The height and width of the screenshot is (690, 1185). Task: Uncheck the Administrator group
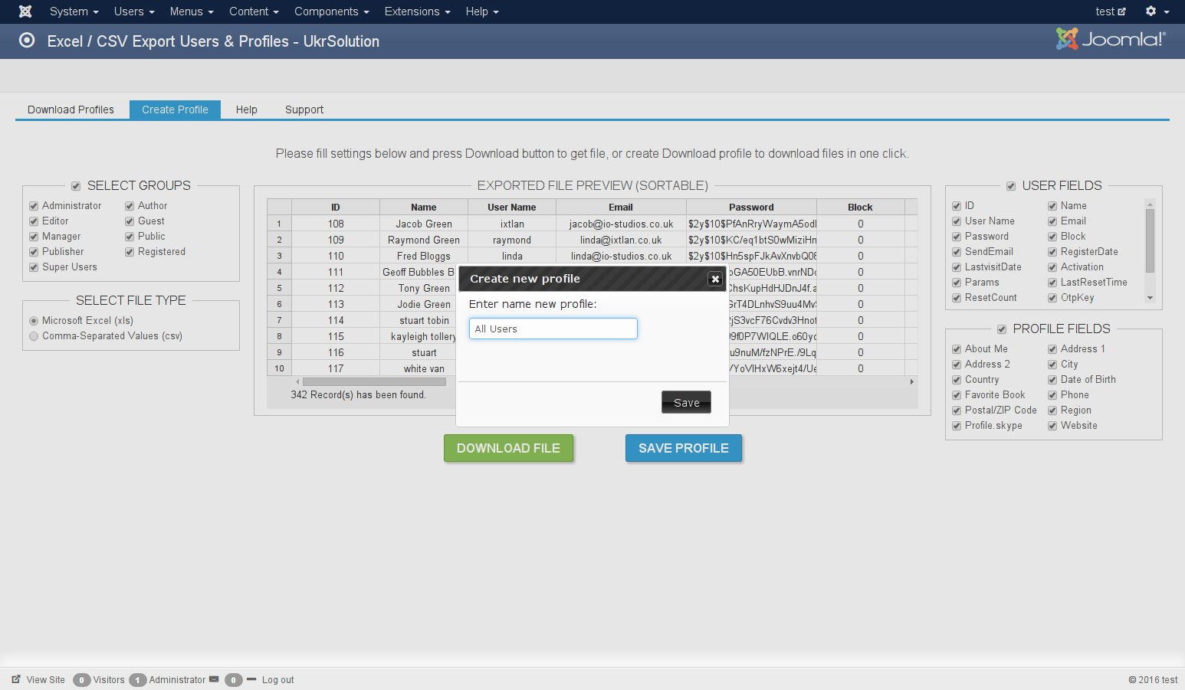pyautogui.click(x=34, y=206)
